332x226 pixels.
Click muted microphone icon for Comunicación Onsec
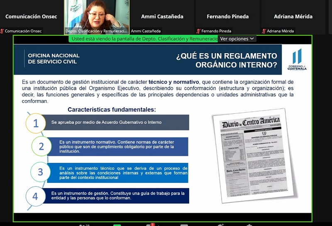point(2,31)
